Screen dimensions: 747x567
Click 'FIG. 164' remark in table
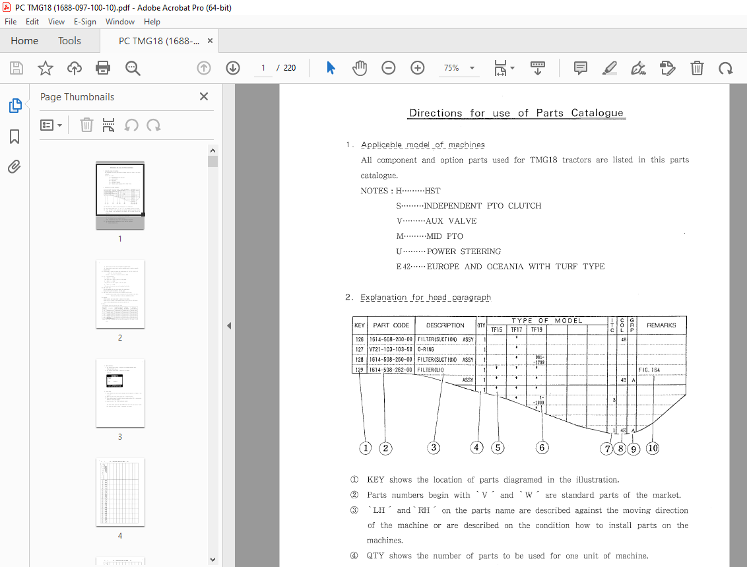point(649,370)
